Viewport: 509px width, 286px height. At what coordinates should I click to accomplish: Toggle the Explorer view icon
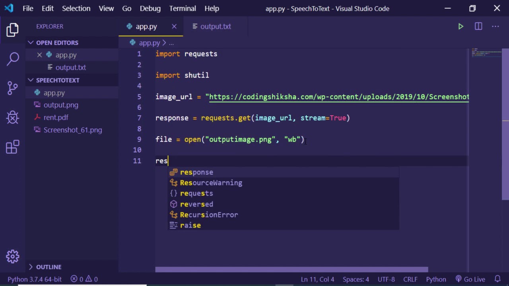click(x=13, y=30)
